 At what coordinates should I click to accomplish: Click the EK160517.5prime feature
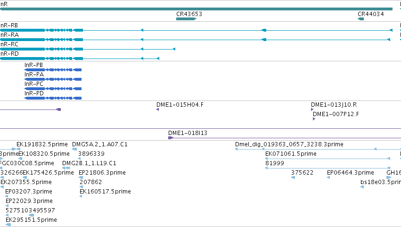(81, 196)
